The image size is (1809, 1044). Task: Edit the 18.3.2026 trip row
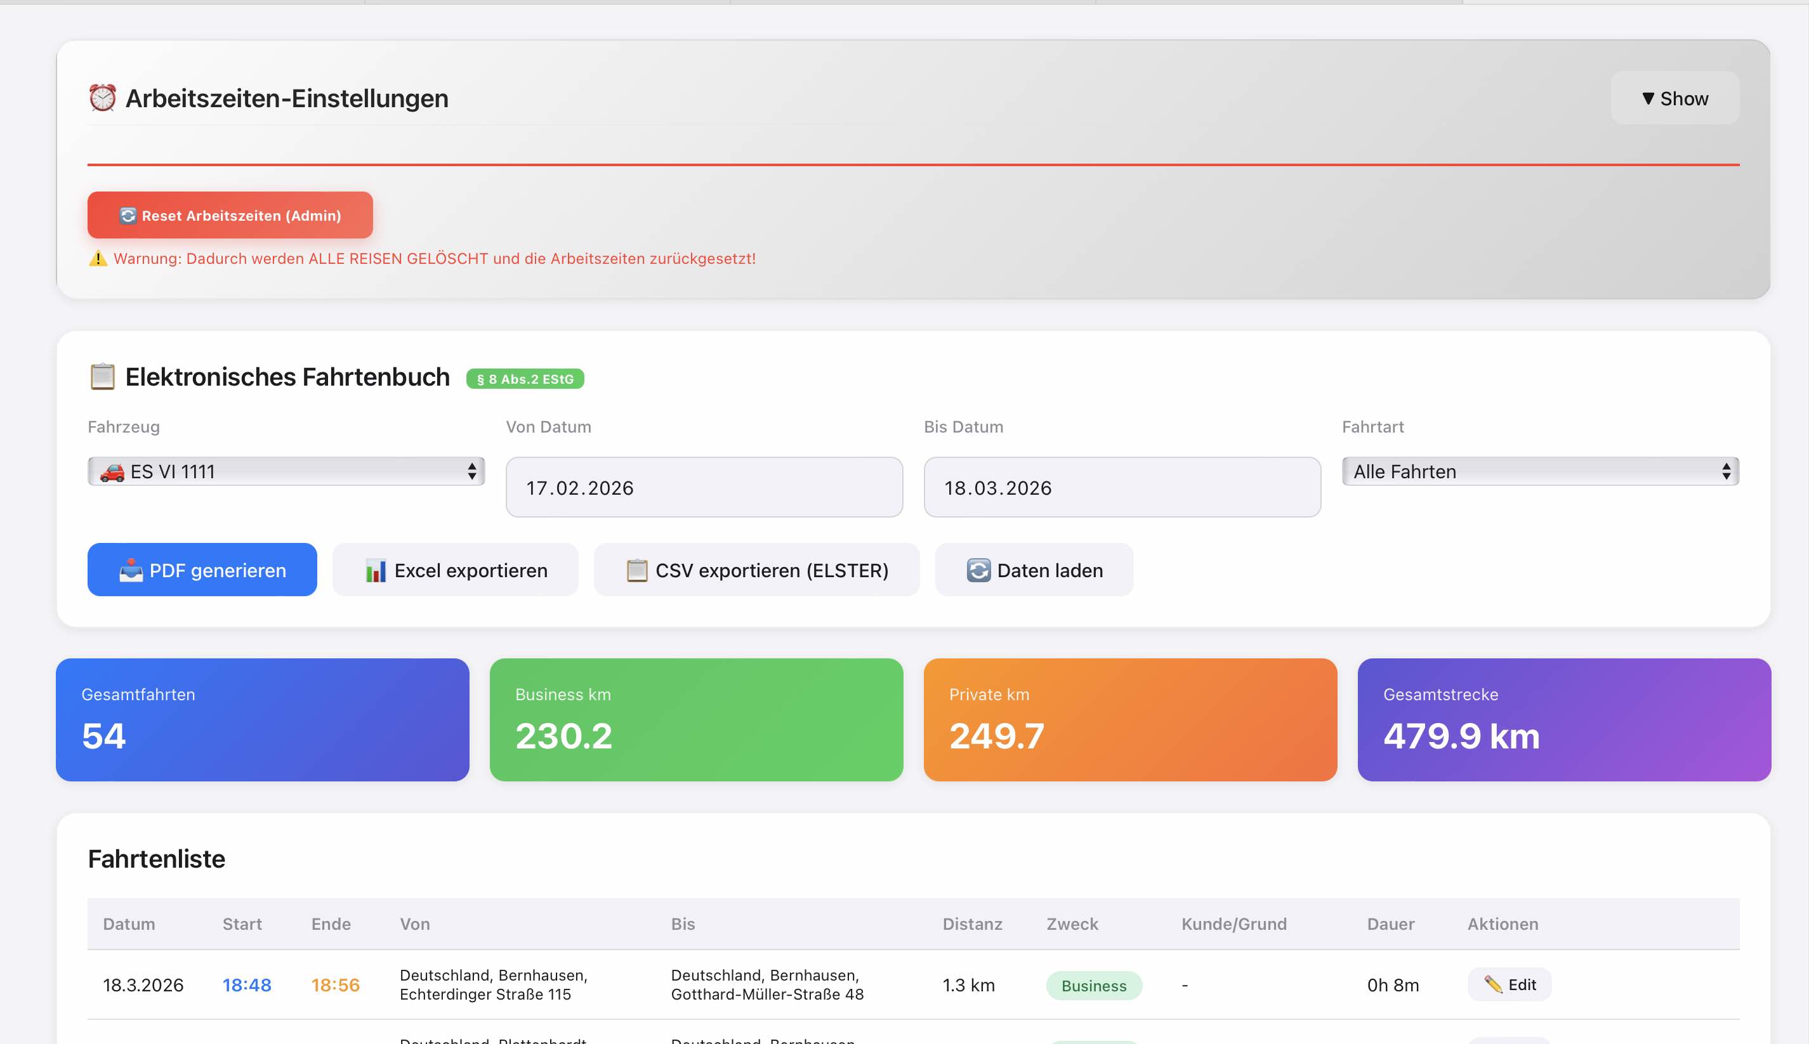click(1509, 984)
